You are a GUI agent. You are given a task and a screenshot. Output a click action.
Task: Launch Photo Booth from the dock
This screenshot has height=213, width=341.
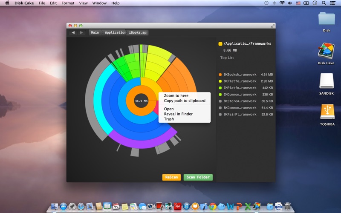click(160, 206)
